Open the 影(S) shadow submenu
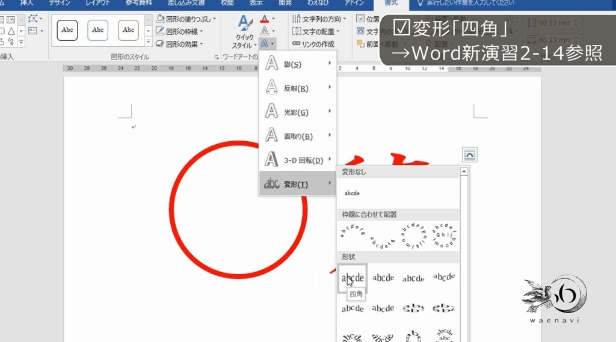This screenshot has width=616, height=342. tap(298, 64)
